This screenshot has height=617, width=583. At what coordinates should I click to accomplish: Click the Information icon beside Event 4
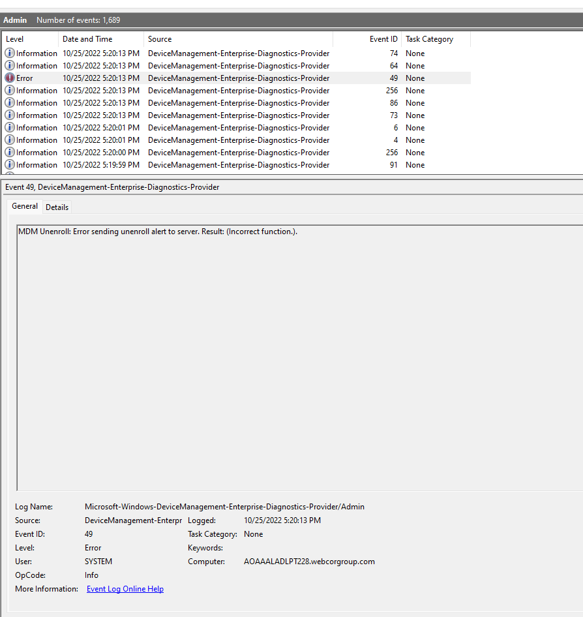tap(9, 140)
